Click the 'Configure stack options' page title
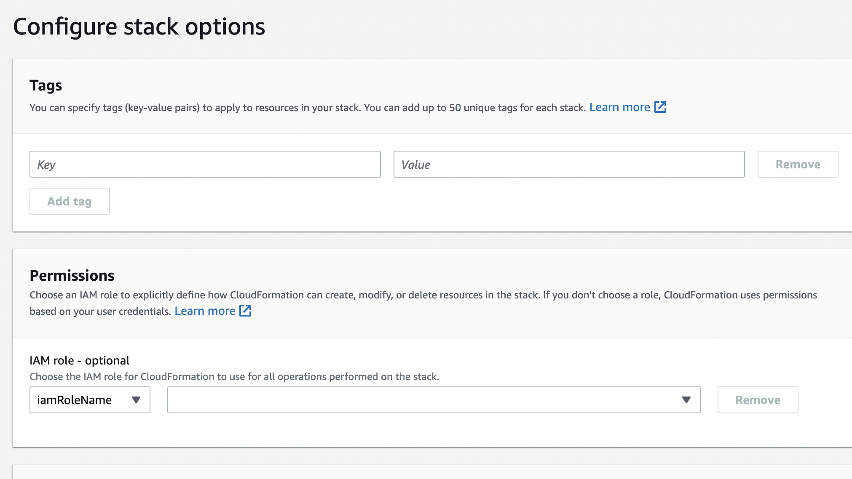 tap(139, 27)
